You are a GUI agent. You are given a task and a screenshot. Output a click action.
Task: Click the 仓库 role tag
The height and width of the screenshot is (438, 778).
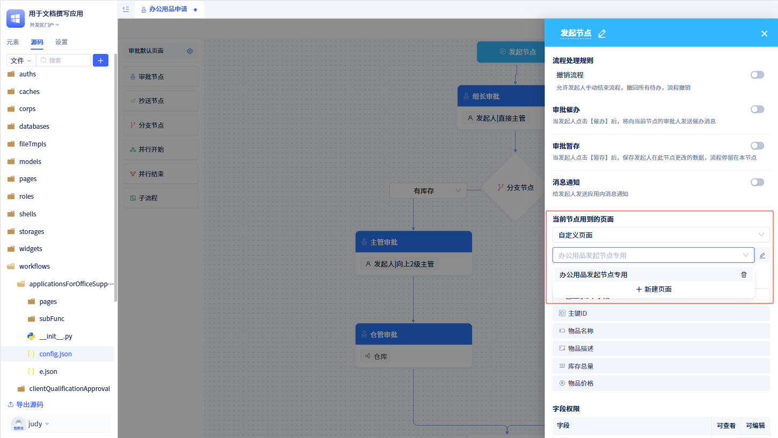[376, 356]
